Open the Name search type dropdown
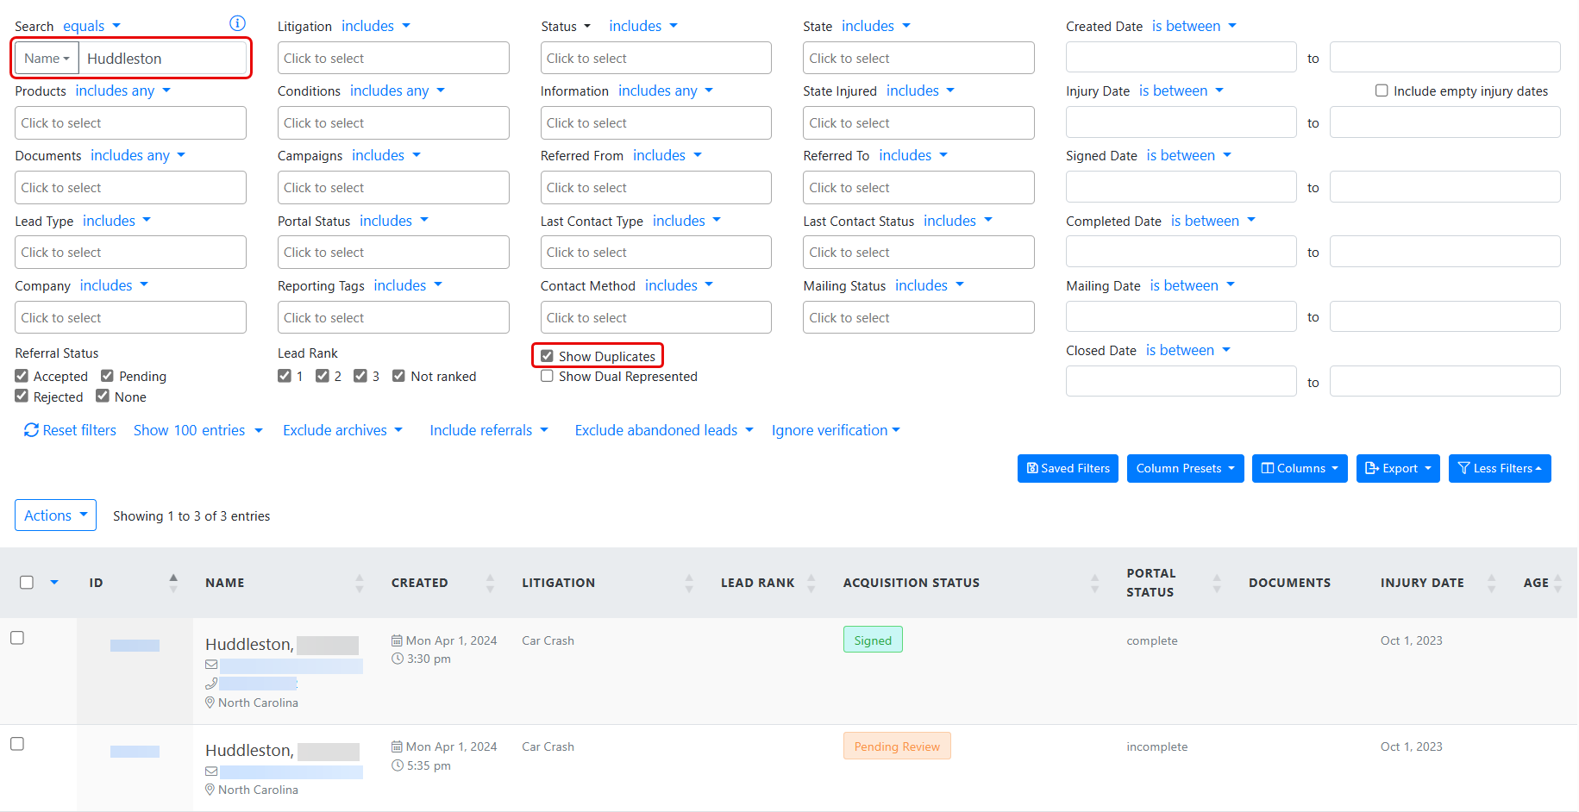The width and height of the screenshot is (1579, 812). point(47,59)
